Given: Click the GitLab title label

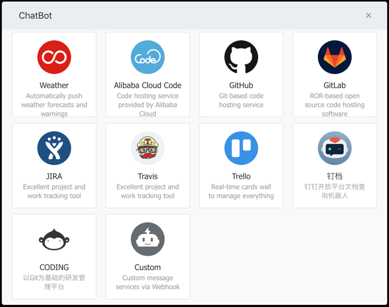Looking at the screenshot, I should coord(335,85).
